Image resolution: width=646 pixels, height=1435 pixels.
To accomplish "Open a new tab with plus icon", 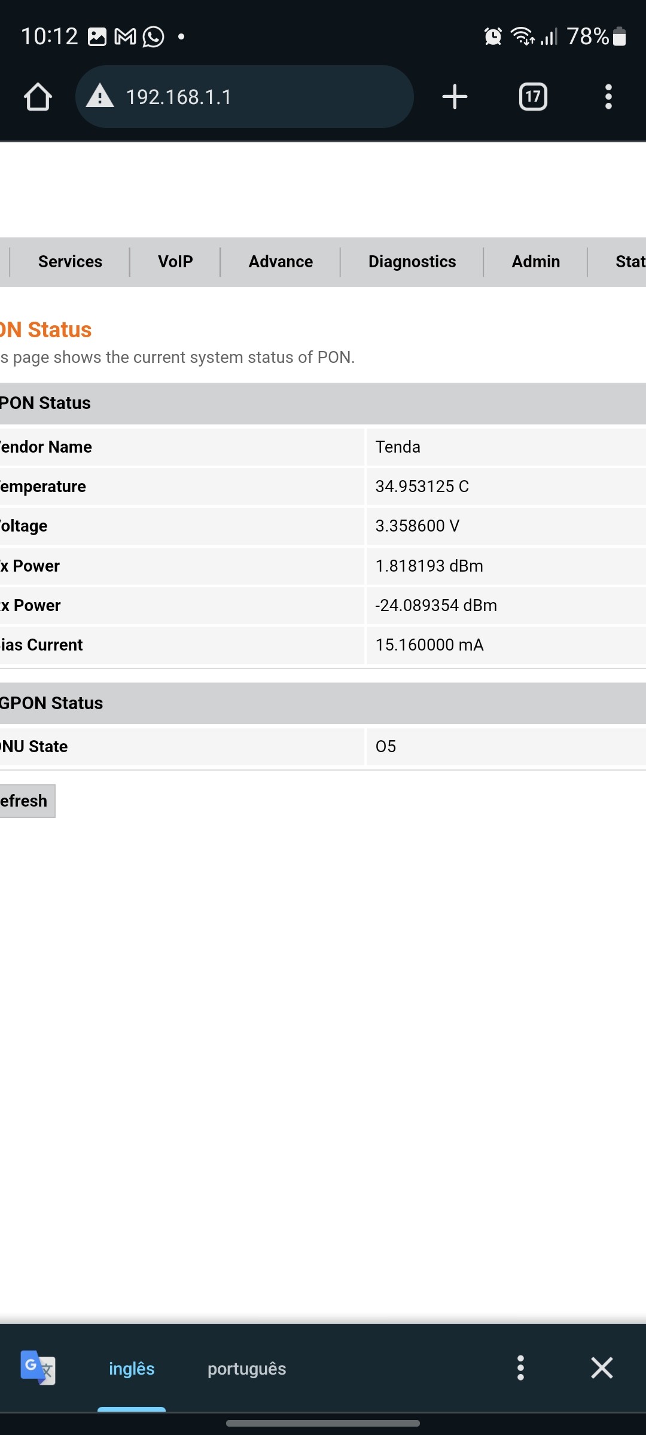I will pyautogui.click(x=455, y=97).
